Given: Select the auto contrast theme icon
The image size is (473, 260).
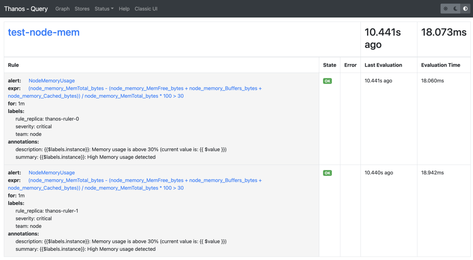Looking at the screenshot, I should (x=465, y=9).
